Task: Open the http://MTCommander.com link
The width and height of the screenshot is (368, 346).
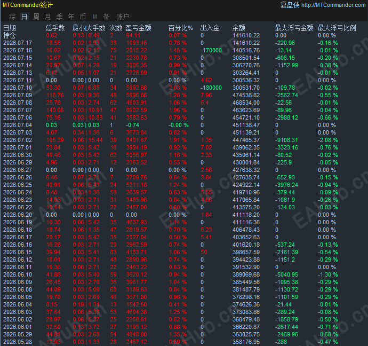Action: coord(333,5)
